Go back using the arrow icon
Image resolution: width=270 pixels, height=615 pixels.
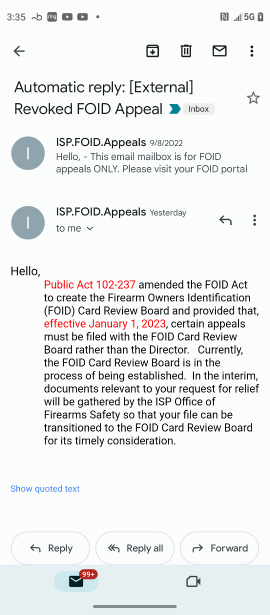tap(19, 51)
